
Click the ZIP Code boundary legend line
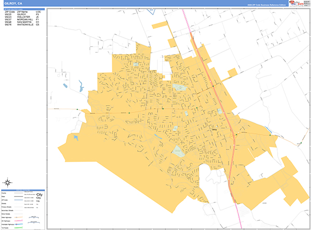(x=17, y=199)
